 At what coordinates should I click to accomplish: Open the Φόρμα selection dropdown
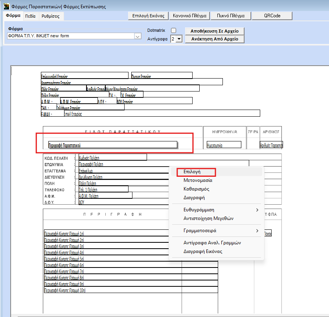click(138, 36)
